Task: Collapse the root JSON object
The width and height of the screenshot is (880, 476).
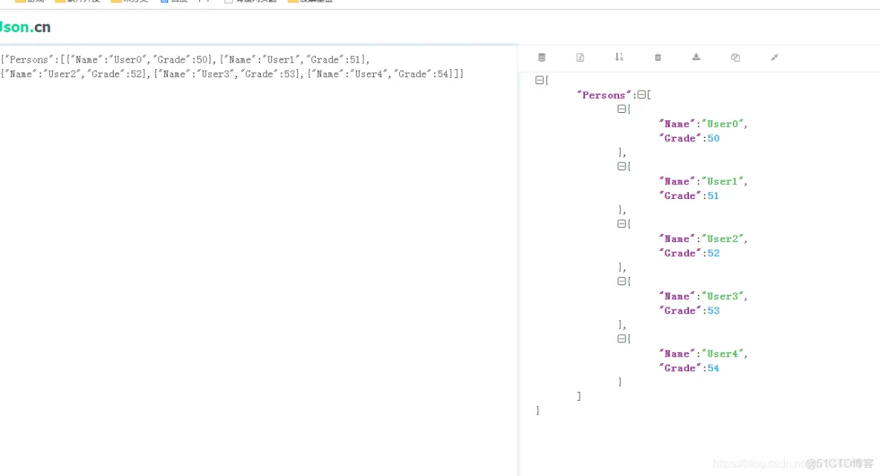Action: [x=540, y=80]
